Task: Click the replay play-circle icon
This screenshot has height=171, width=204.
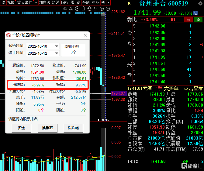Action: pyautogui.click(x=77, y=9)
